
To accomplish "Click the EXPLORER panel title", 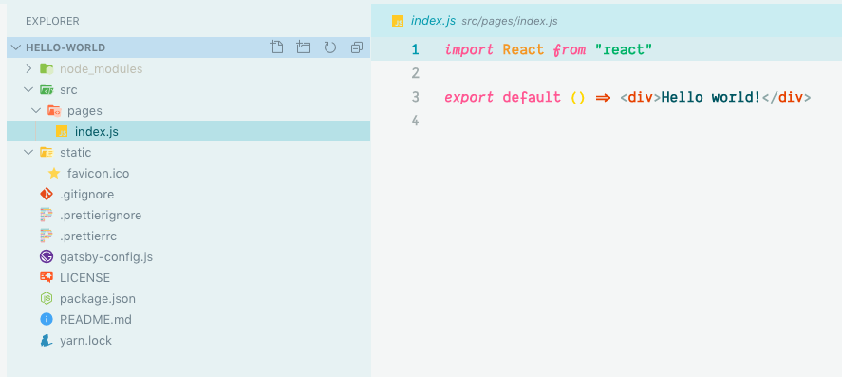I will (52, 22).
